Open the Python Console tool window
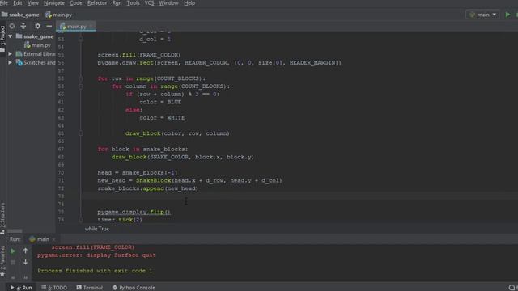 pyautogui.click(x=134, y=288)
